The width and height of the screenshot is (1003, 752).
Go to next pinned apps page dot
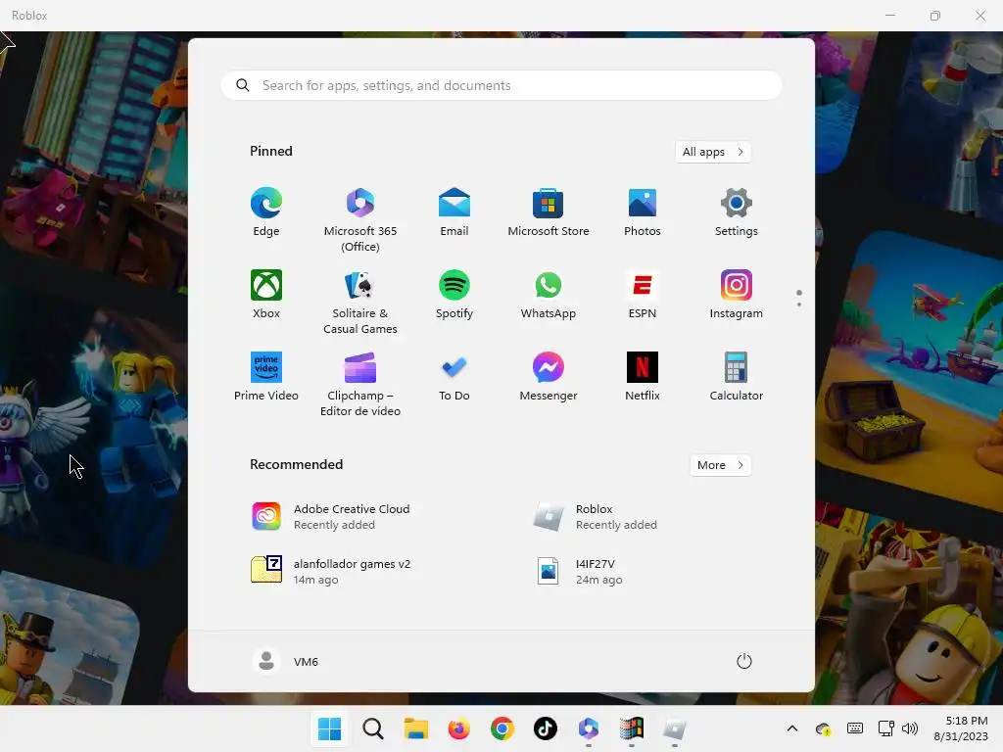point(799,305)
